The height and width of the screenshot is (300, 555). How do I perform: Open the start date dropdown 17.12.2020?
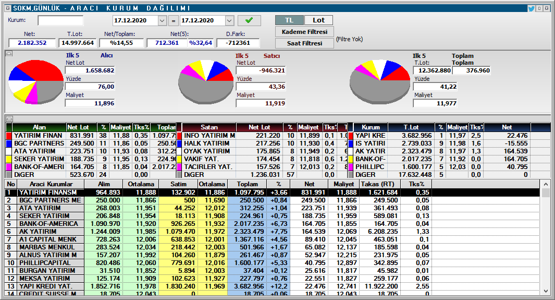pyautogui.click(x=162, y=20)
